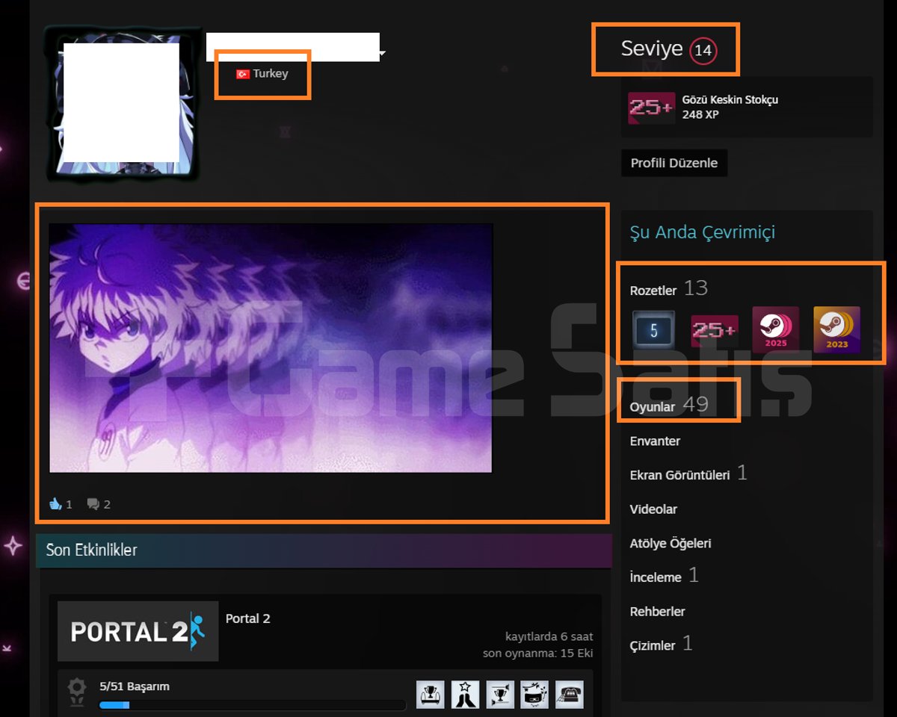
Task: Click the kayıtlarda 6 saat text
Action: pyautogui.click(x=549, y=637)
